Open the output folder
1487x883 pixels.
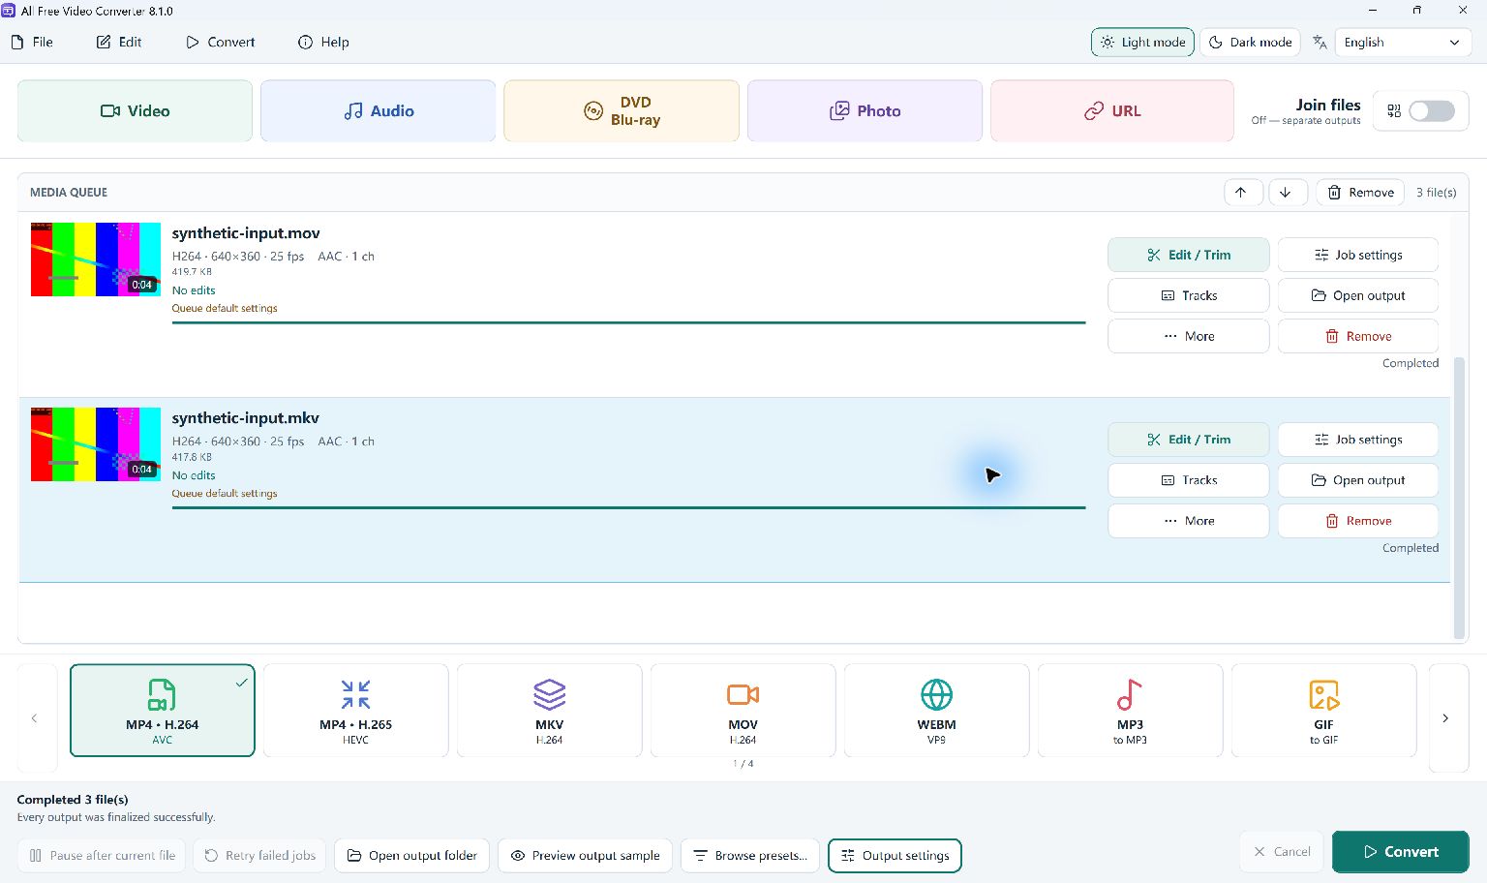pos(411,855)
